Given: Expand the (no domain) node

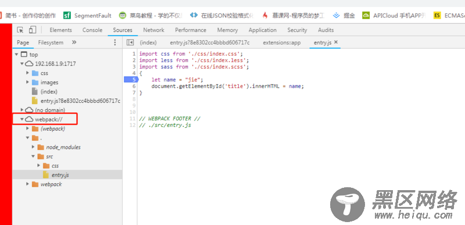Looking at the screenshot, I should coord(22,110).
